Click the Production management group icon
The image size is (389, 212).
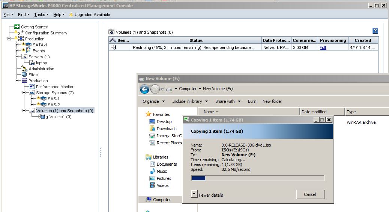pyautogui.click(x=21, y=39)
